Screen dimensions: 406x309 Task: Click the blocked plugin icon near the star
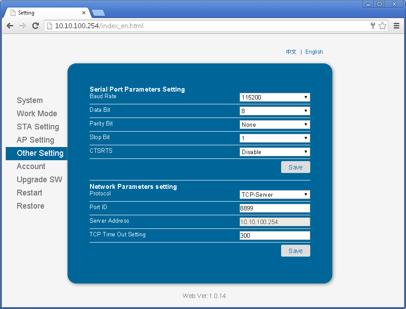(372, 26)
